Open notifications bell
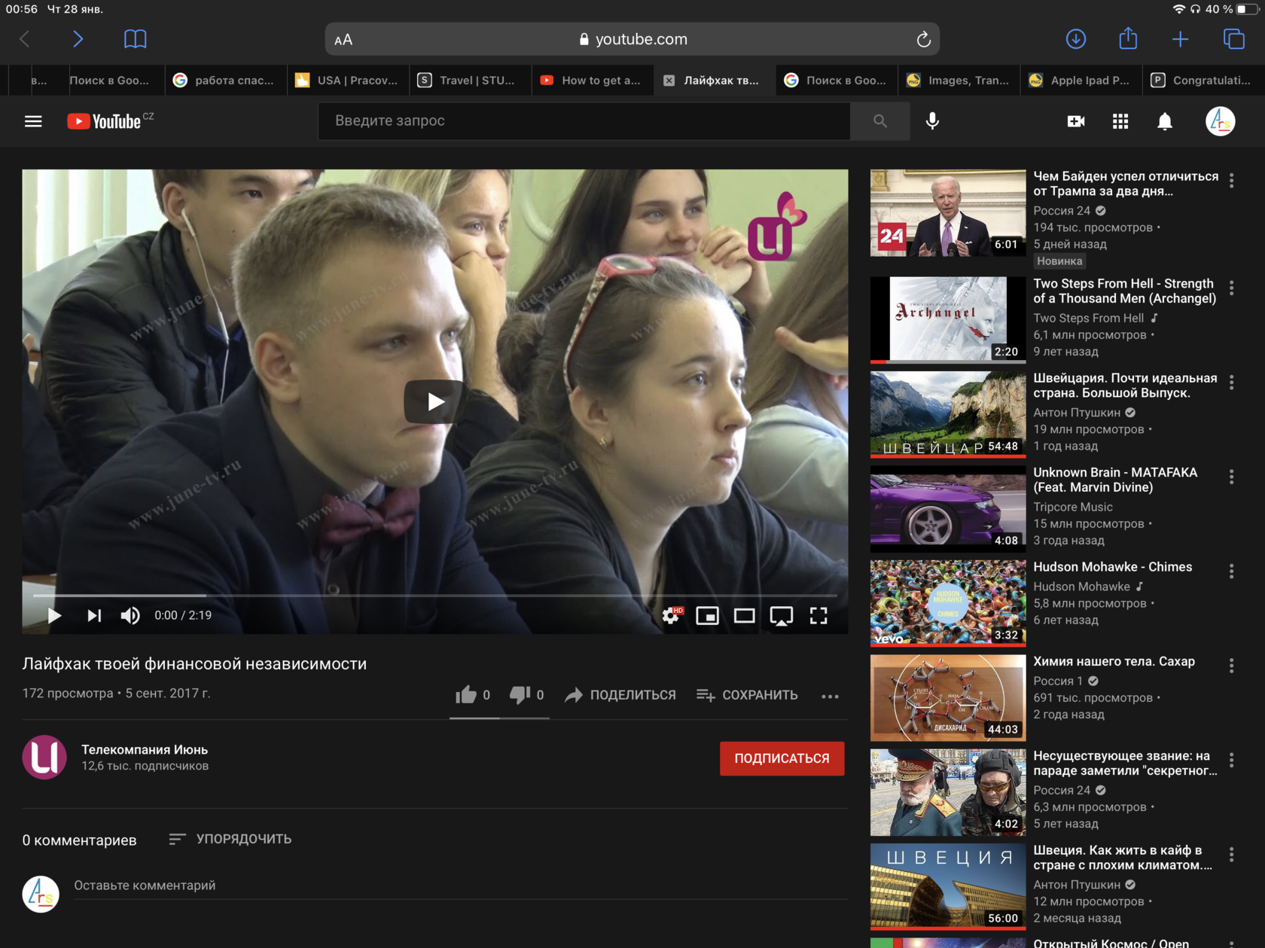1265x948 pixels. [1165, 121]
